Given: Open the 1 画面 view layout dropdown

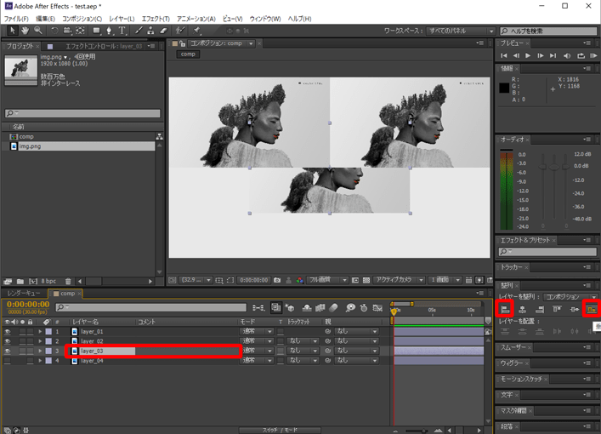Looking at the screenshot, I should [445, 280].
